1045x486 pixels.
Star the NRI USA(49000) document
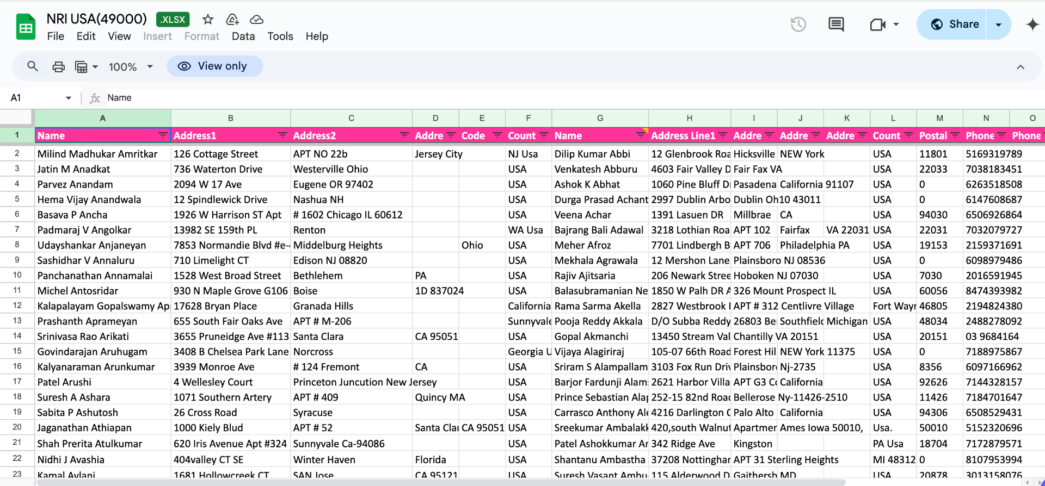207,20
